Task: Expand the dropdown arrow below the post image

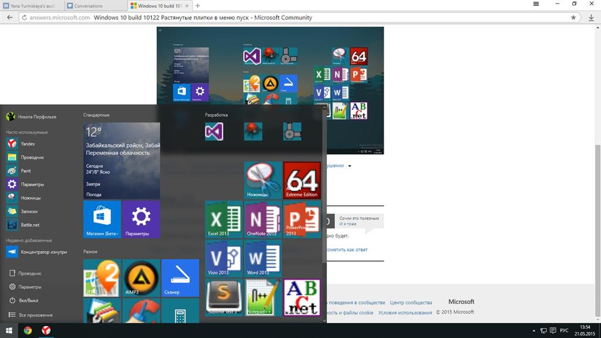Action: tap(350, 166)
